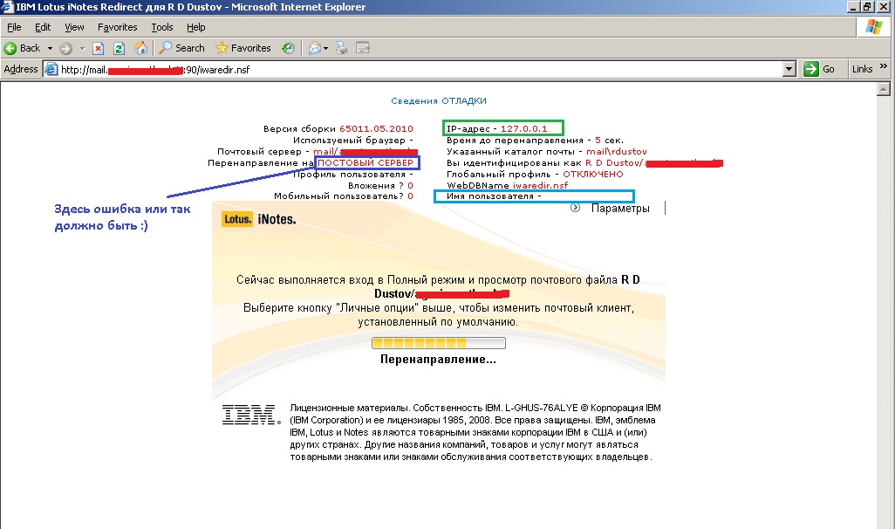
Task: Click the Edit page toolbar icon
Action: 363,49
